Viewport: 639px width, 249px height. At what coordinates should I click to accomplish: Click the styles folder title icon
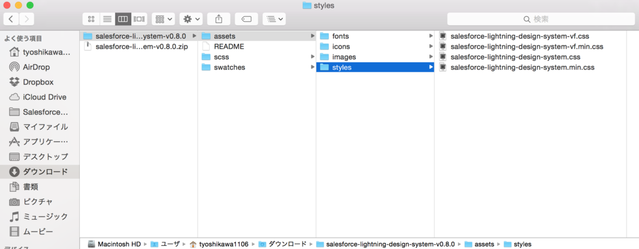pyautogui.click(x=307, y=6)
